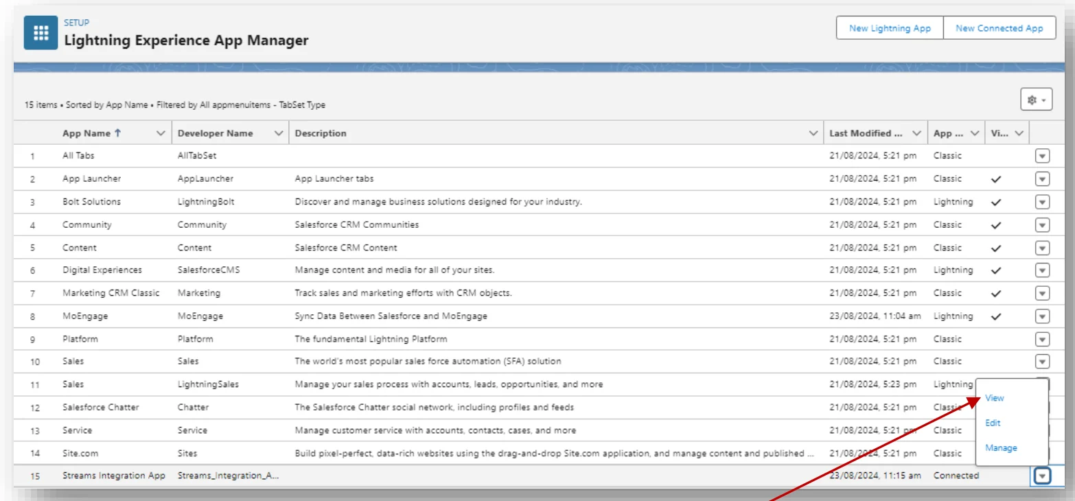Image resolution: width=1075 pixels, height=501 pixels.
Task: Click visible checkmark in Content row
Action: click(997, 248)
